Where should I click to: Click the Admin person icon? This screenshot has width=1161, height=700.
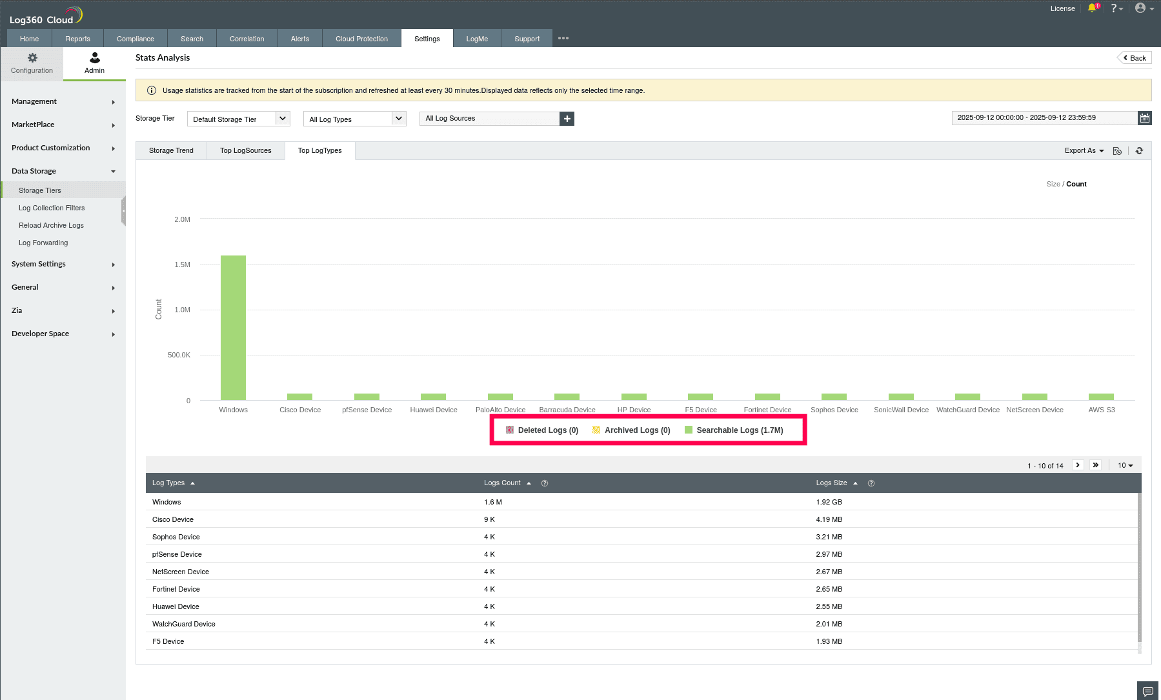pos(94,58)
